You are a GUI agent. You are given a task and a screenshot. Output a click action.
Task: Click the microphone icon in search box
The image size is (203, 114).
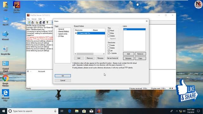(x=55, y=111)
